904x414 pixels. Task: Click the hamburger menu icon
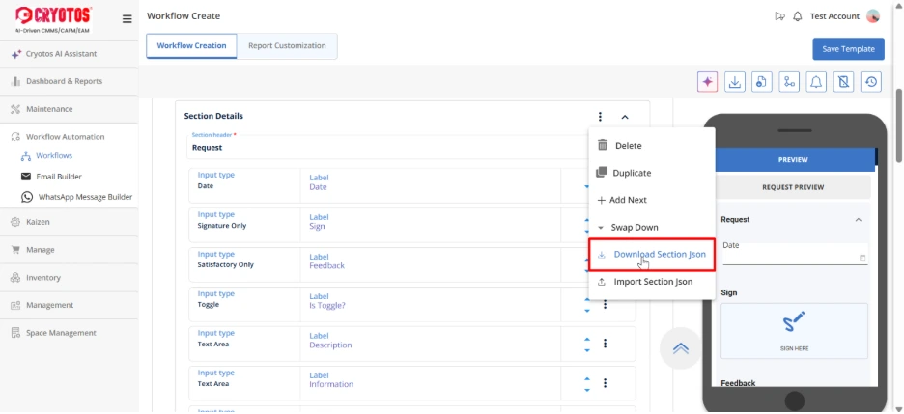[127, 19]
